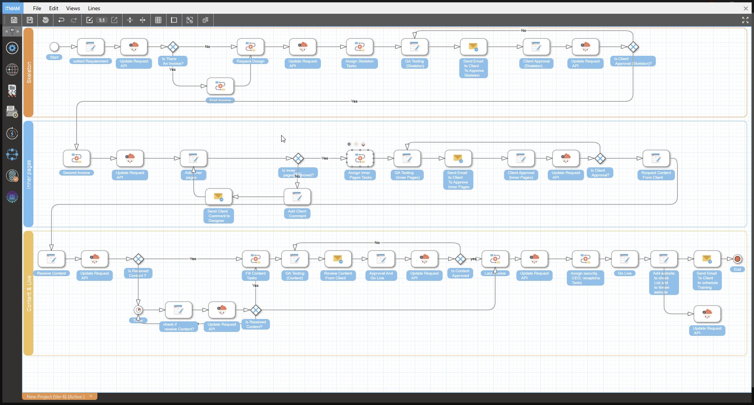
Task: Open the lightning bolt automation sidebar icon
Action: tap(12, 133)
